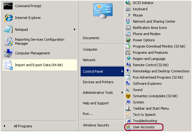Open the Documents folder link
This screenshot has height=132, width=192.
click(91, 38)
